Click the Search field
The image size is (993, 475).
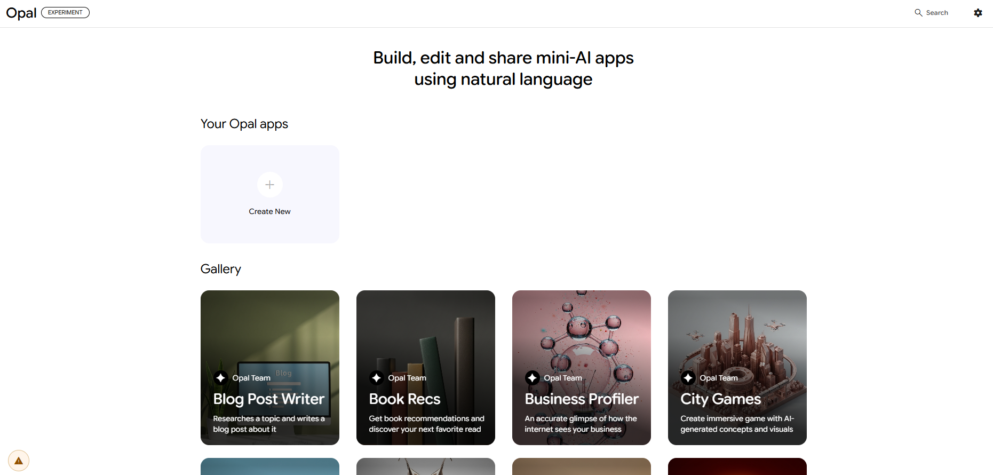click(932, 12)
